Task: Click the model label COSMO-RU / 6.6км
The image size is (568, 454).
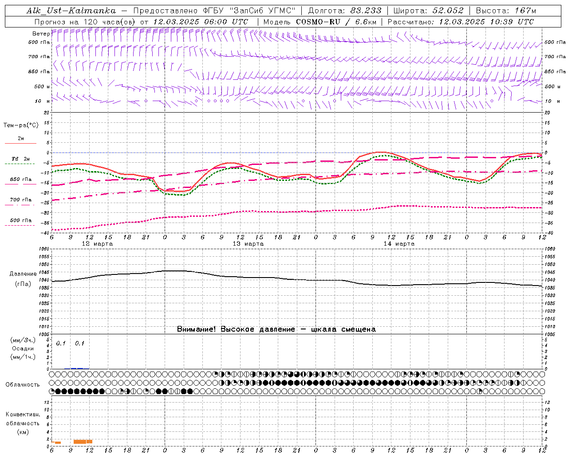Action: pyautogui.click(x=335, y=22)
